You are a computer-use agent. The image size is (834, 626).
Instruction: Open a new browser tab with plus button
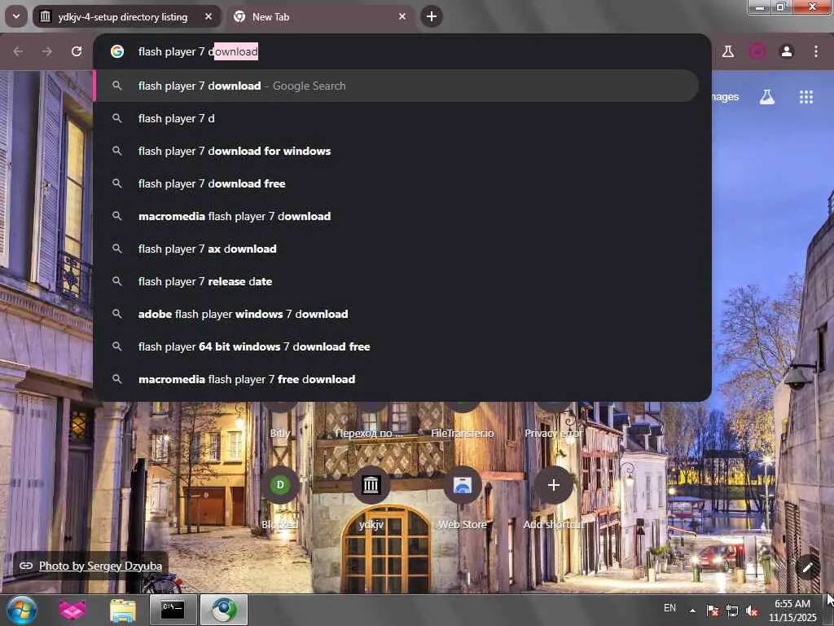pos(432,16)
